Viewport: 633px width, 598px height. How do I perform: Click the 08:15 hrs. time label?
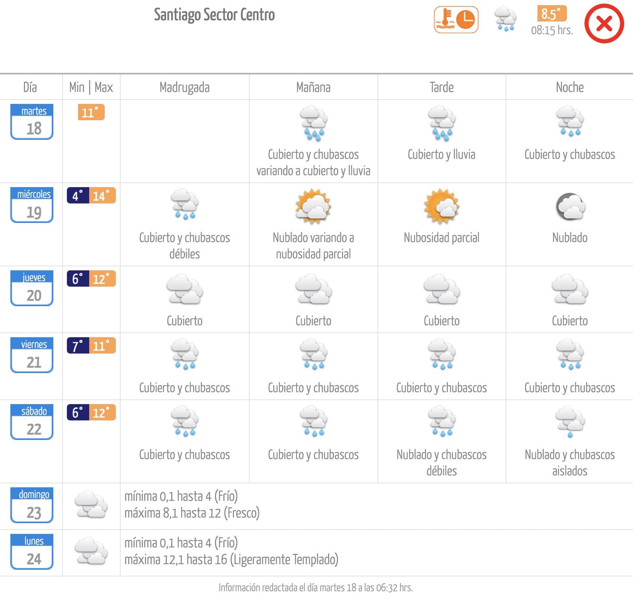point(552,30)
